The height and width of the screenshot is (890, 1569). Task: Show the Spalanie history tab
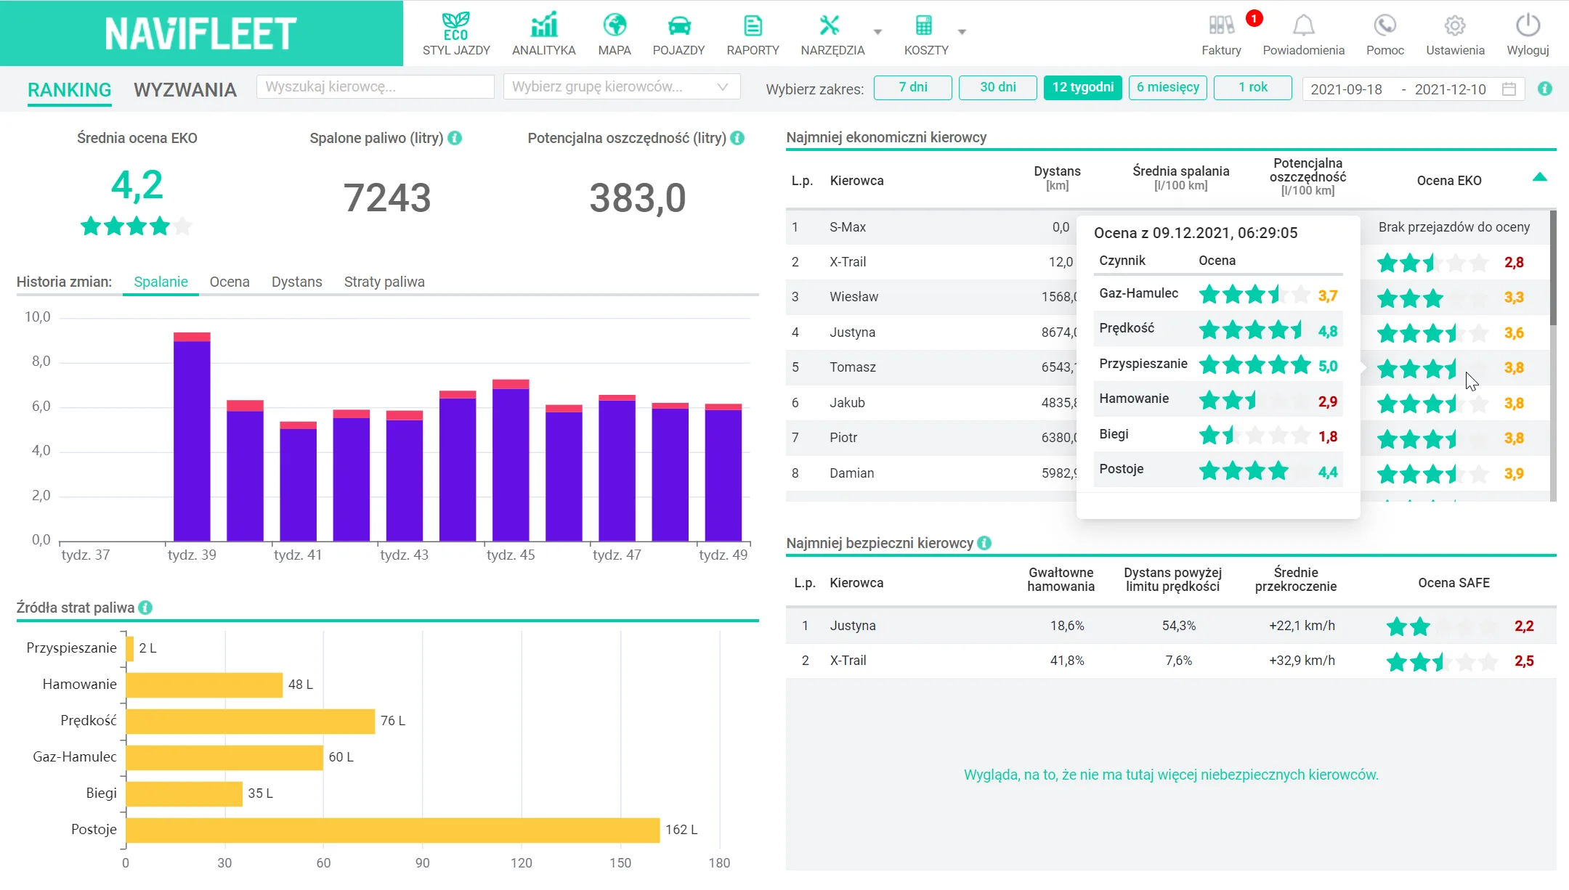(161, 282)
